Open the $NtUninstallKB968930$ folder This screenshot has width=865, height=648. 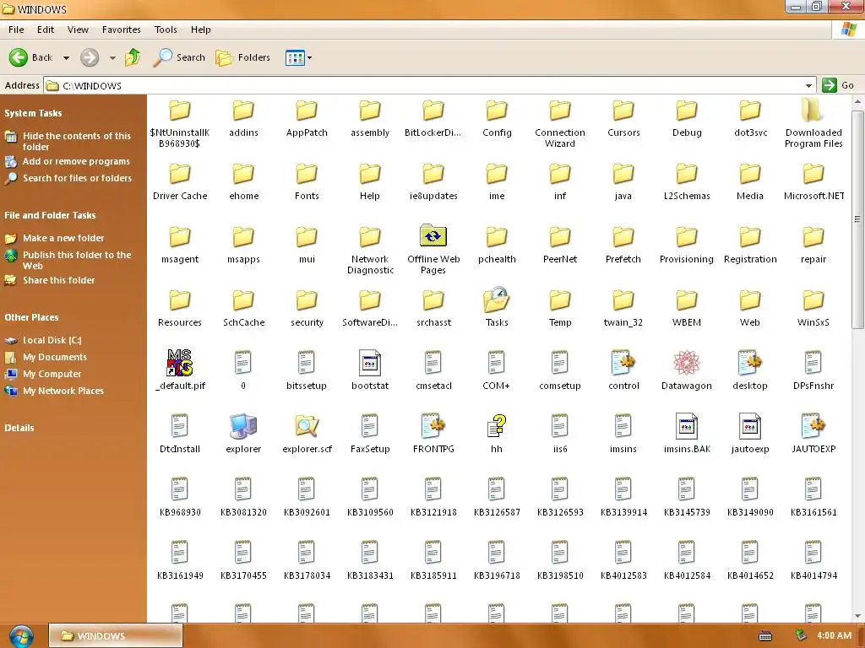coord(180,111)
